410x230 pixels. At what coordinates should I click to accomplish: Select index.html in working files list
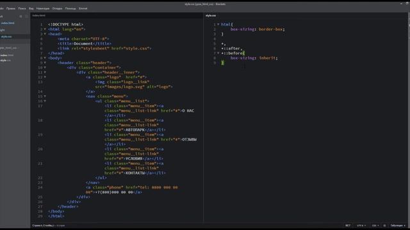pyautogui.click(x=8, y=23)
